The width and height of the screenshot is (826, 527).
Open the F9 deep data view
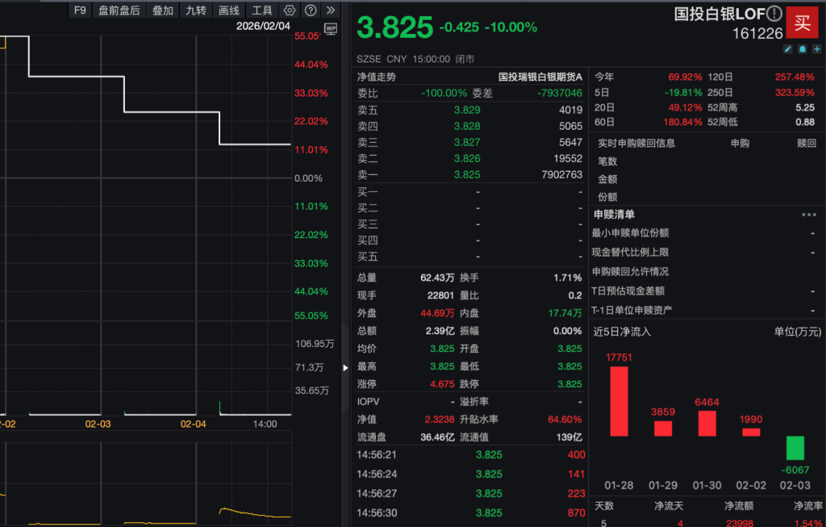79,10
